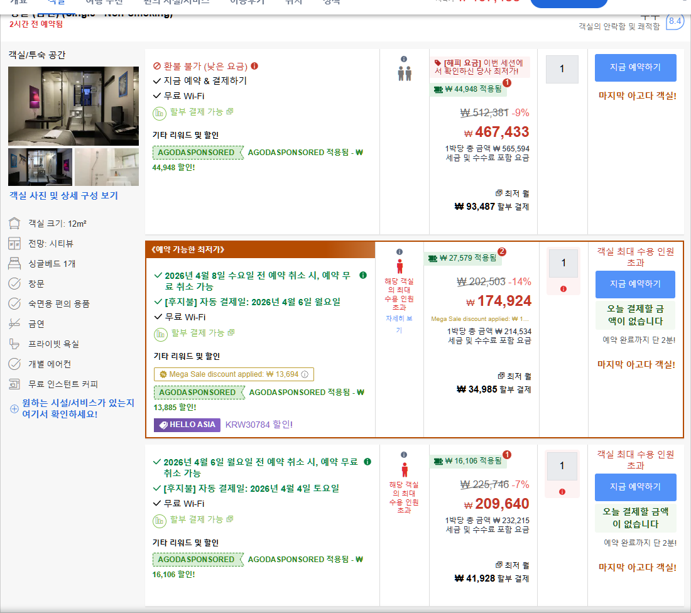The height and width of the screenshot is (613, 691).
Task: Click the room size icon next to 12m²
Action: coord(14,224)
